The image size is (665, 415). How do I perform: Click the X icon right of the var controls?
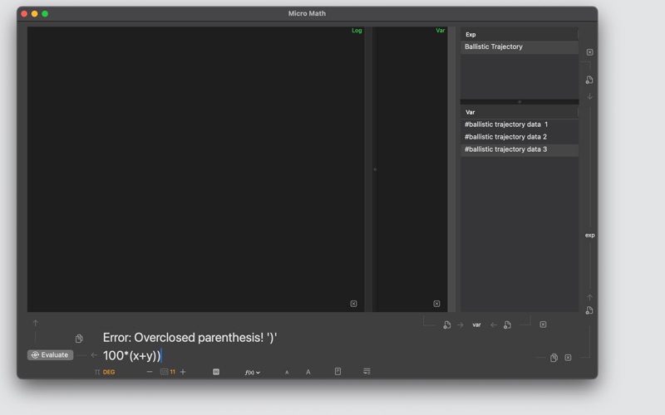coord(544,325)
